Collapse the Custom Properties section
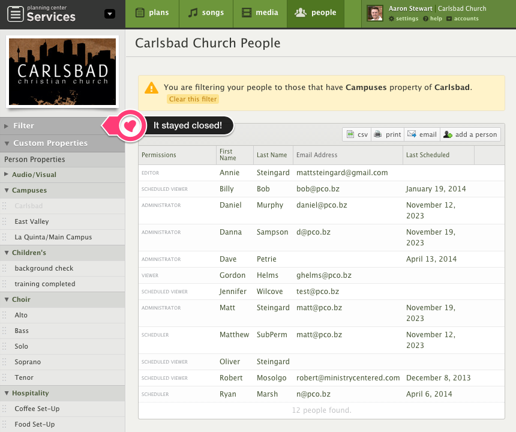The height and width of the screenshot is (432, 516). [50, 143]
